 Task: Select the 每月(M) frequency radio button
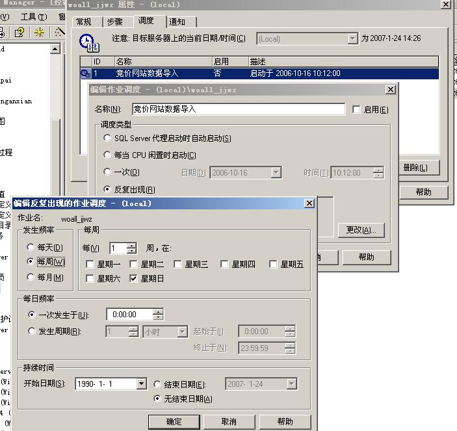point(31,277)
